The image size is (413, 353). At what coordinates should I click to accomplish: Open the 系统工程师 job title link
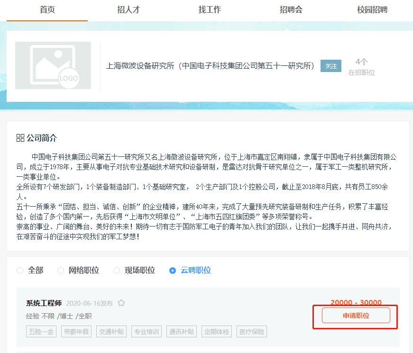[44, 303]
